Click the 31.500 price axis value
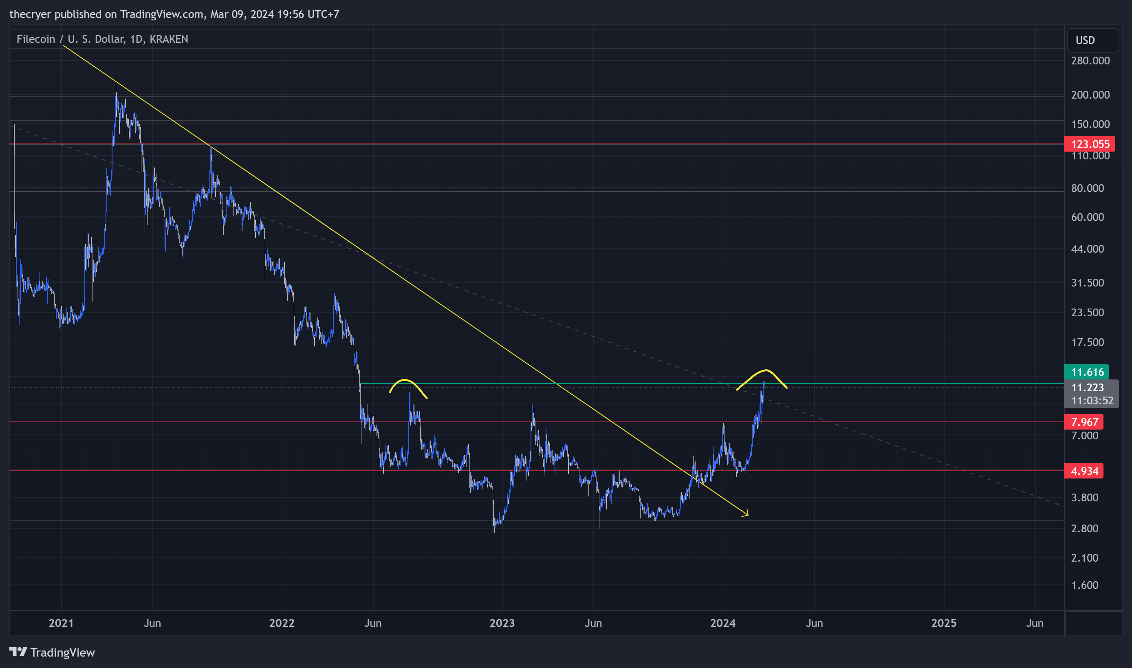 click(x=1088, y=283)
